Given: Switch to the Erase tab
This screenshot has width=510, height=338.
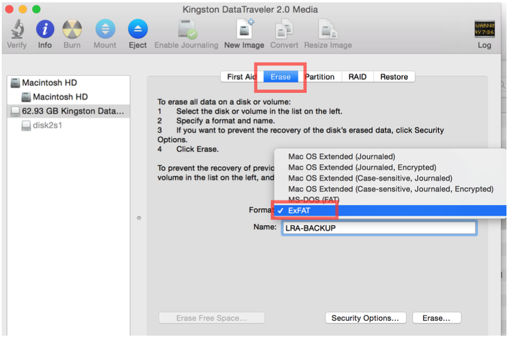Looking at the screenshot, I should 281,77.
